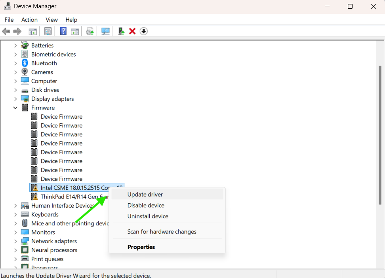Click the Network adapters icon
385x278 pixels.
pos(25,241)
